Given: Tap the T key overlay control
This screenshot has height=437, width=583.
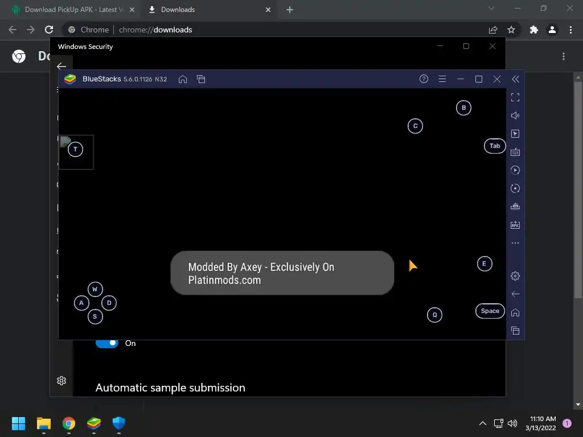Looking at the screenshot, I should [76, 150].
